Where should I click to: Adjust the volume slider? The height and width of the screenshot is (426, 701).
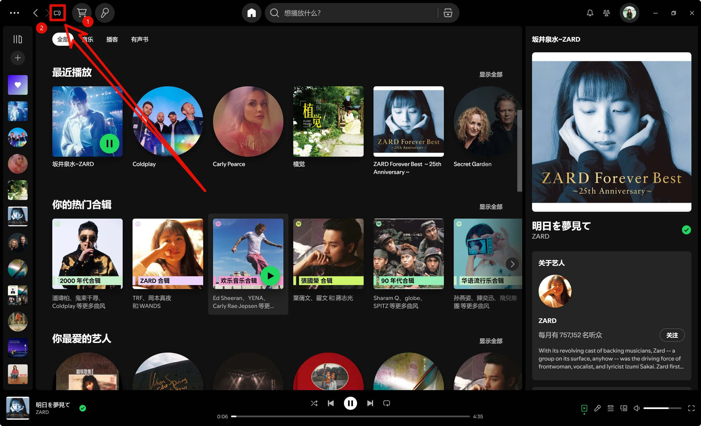[662, 408]
